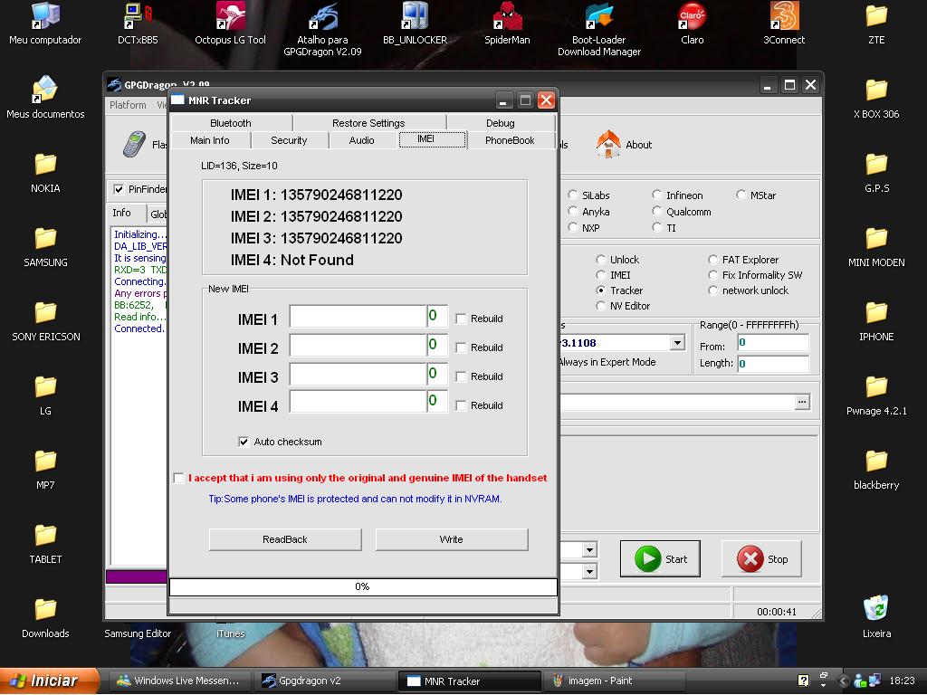This screenshot has height=695, width=927.
Task: Open the Restore Settings tab
Action: (x=368, y=123)
